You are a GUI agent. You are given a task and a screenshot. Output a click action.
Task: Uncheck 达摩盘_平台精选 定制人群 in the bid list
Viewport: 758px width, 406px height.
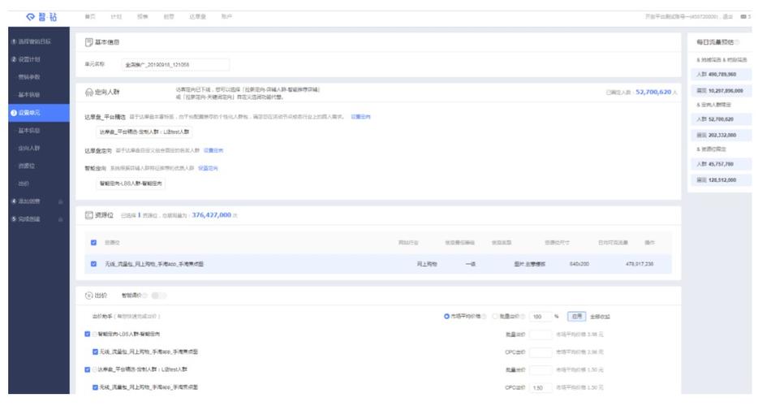(x=88, y=369)
